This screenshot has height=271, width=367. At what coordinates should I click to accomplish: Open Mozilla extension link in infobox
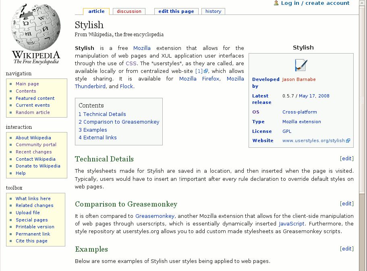coord(301,122)
